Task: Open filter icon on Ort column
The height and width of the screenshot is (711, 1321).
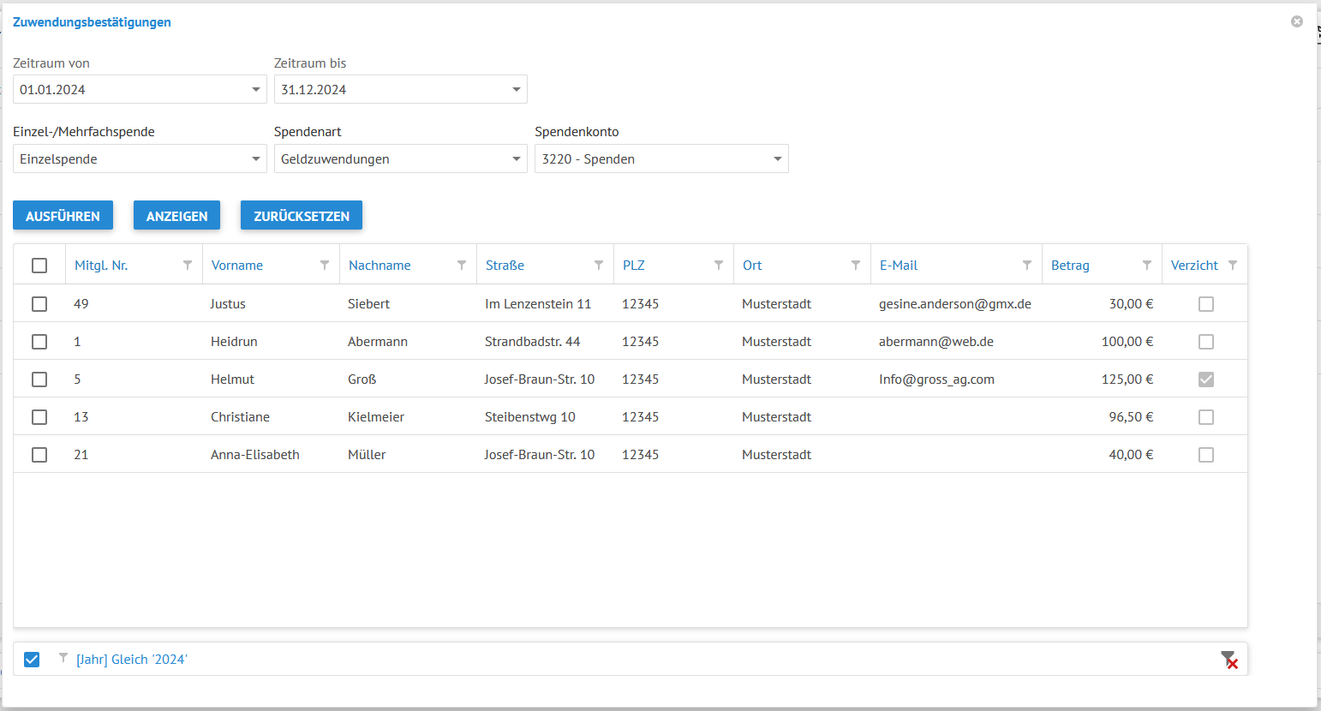Action: [856, 266]
